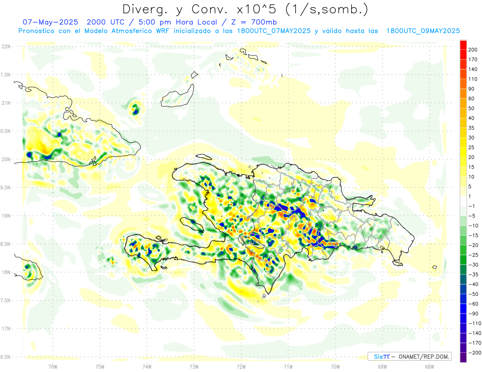The height and width of the screenshot is (372, 482).
Task: Click the title 'Diverg. y Conv. x10^5 (1/s,somb.)'
Action: pos(245,9)
